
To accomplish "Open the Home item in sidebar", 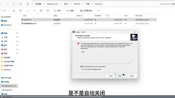I will click(6, 17).
